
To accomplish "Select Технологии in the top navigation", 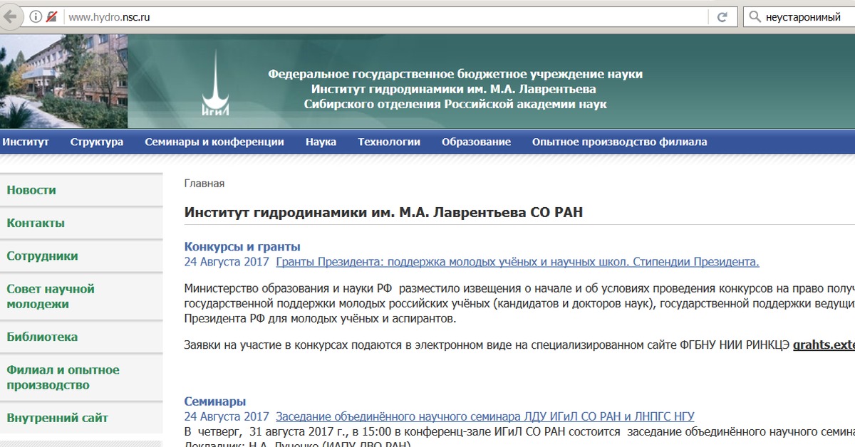I will 389,142.
